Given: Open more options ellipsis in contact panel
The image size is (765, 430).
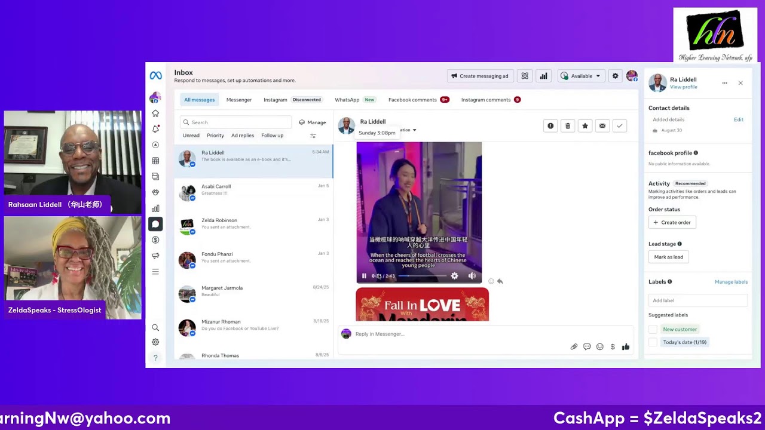Looking at the screenshot, I should tap(724, 83).
